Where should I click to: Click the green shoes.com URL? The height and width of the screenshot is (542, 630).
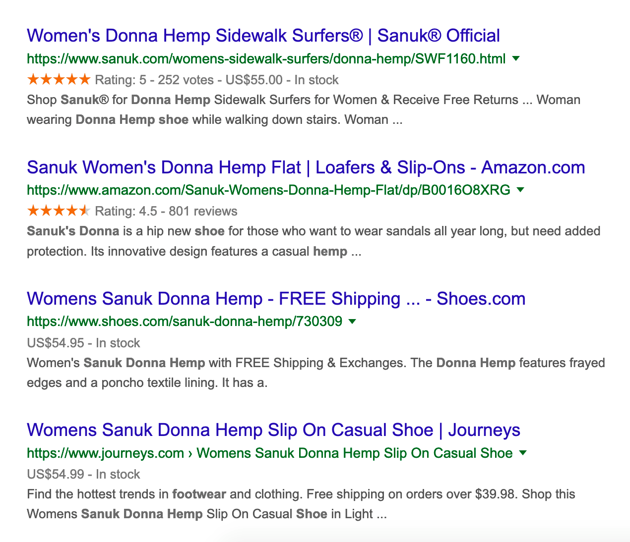184,322
